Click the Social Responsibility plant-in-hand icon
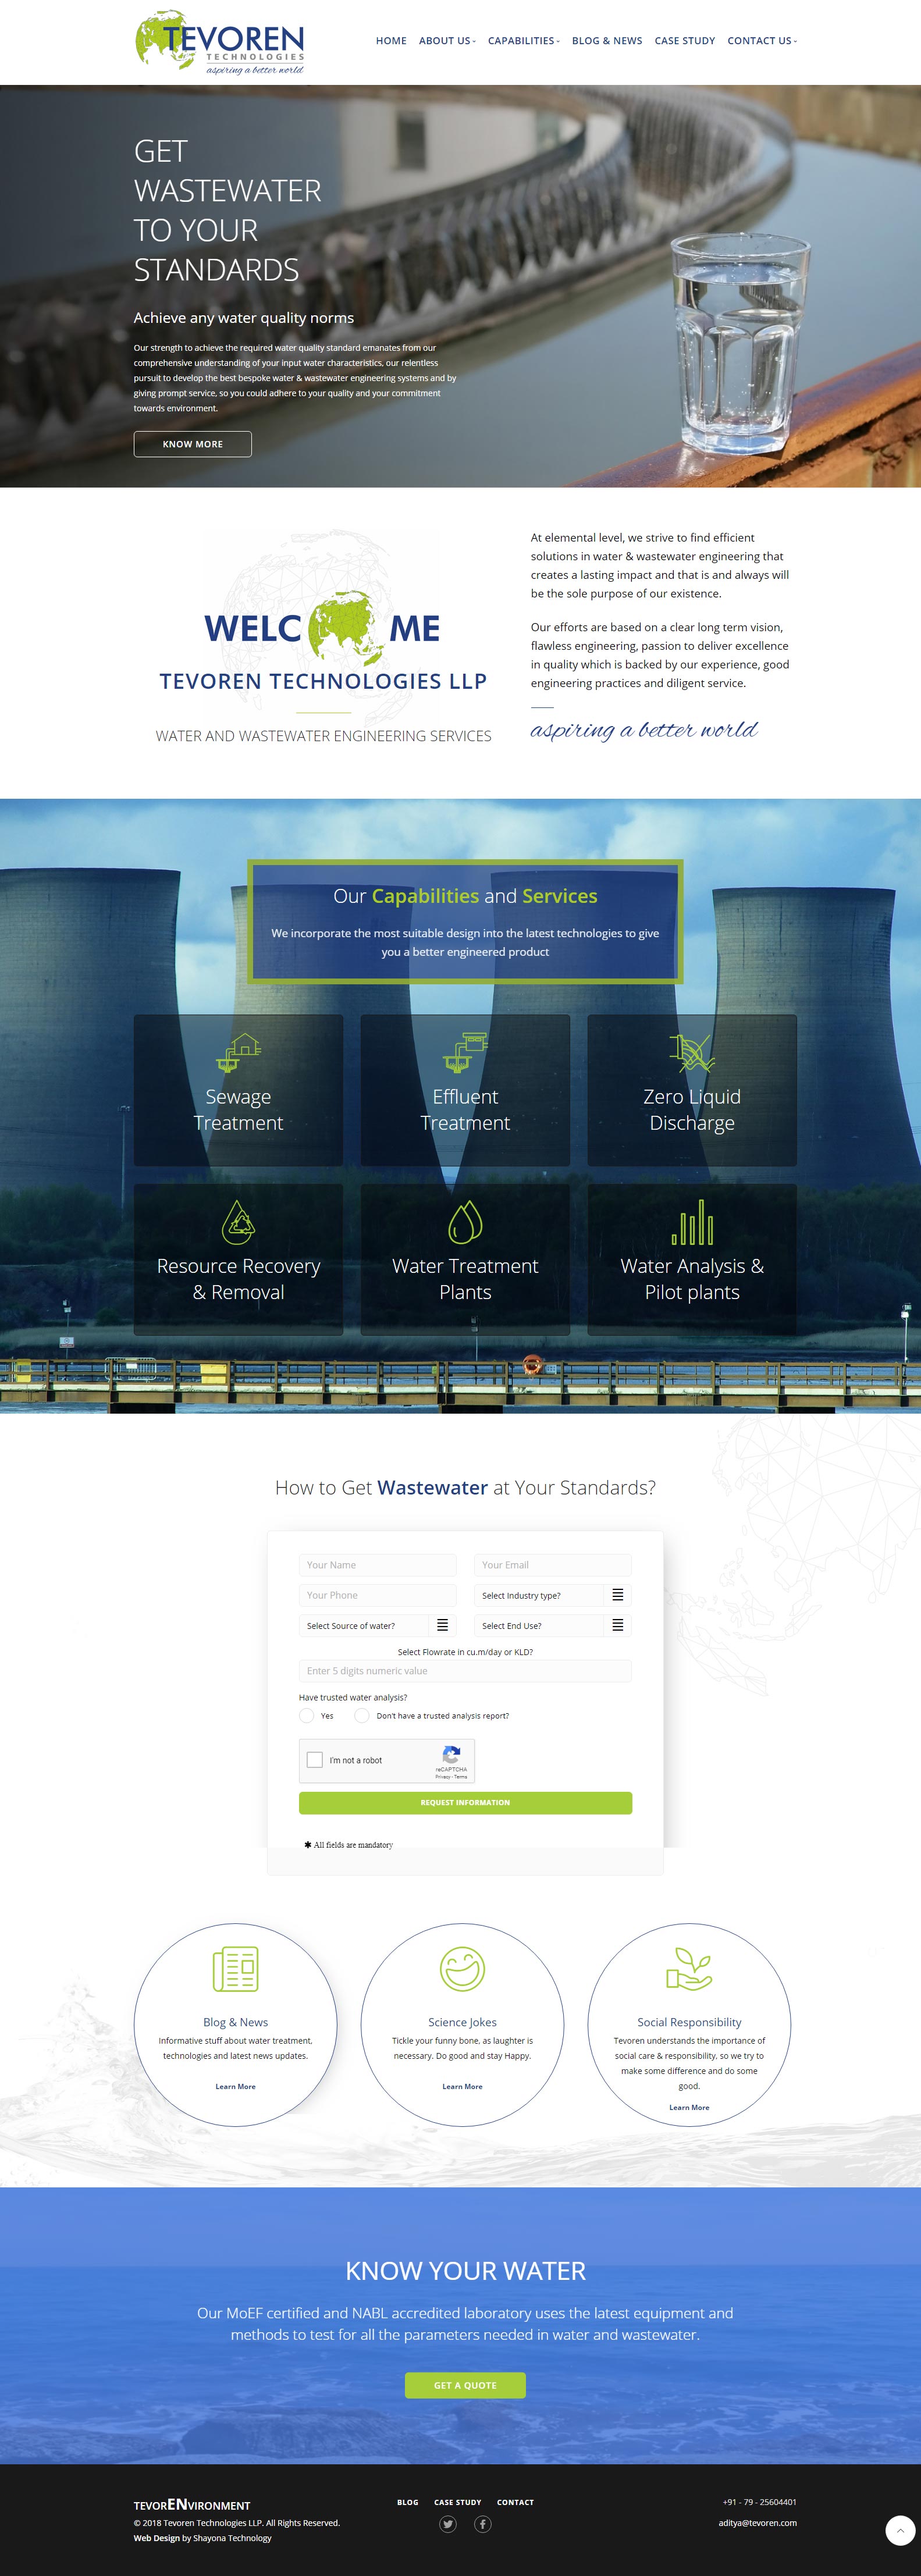Screen dimensions: 921x2576 coord(689,1969)
